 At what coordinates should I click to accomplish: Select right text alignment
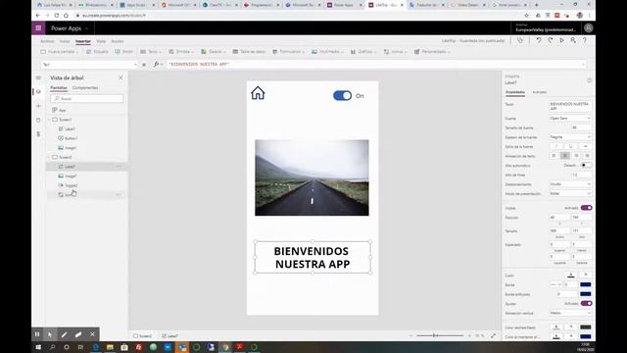click(x=576, y=156)
